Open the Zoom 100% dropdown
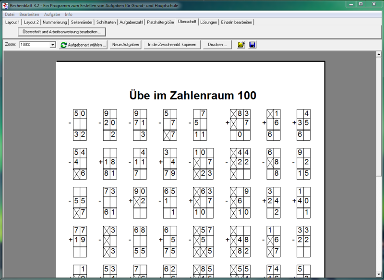 52,45
